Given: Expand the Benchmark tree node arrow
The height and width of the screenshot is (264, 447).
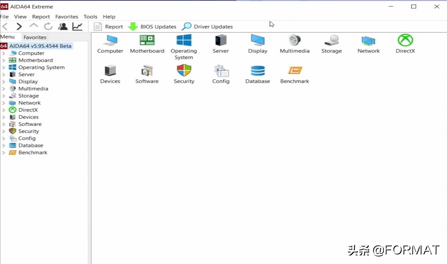Looking at the screenshot, I should tap(4, 153).
